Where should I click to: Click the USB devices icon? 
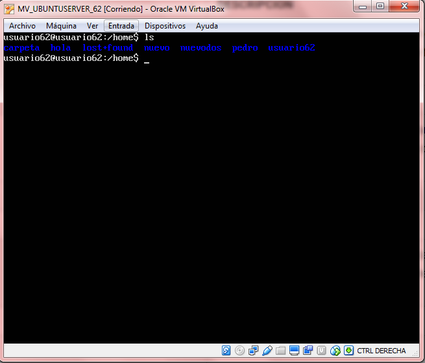[267, 350]
